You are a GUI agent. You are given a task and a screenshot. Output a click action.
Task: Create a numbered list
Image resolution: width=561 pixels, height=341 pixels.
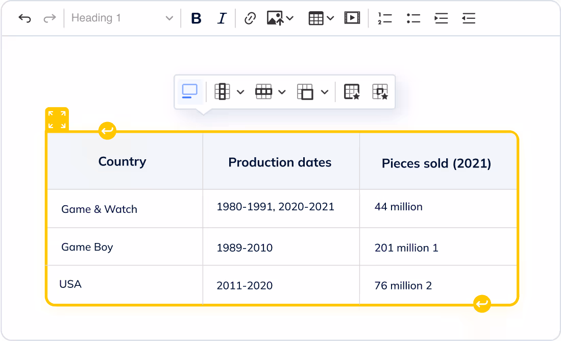pyautogui.click(x=385, y=18)
